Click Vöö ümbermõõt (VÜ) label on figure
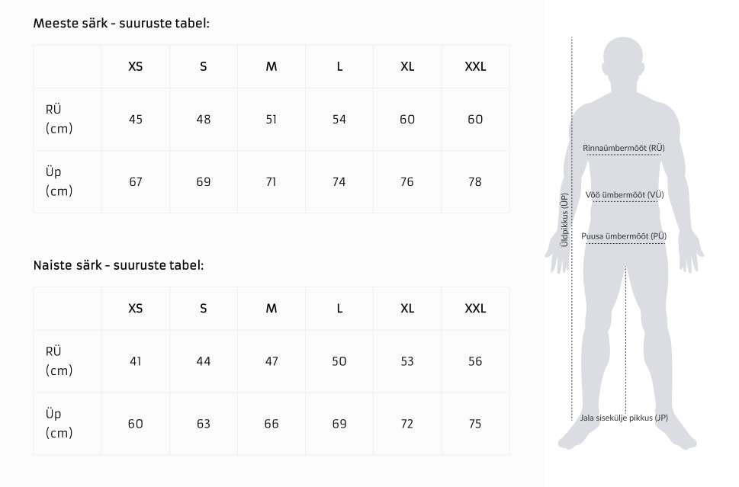 (x=625, y=195)
